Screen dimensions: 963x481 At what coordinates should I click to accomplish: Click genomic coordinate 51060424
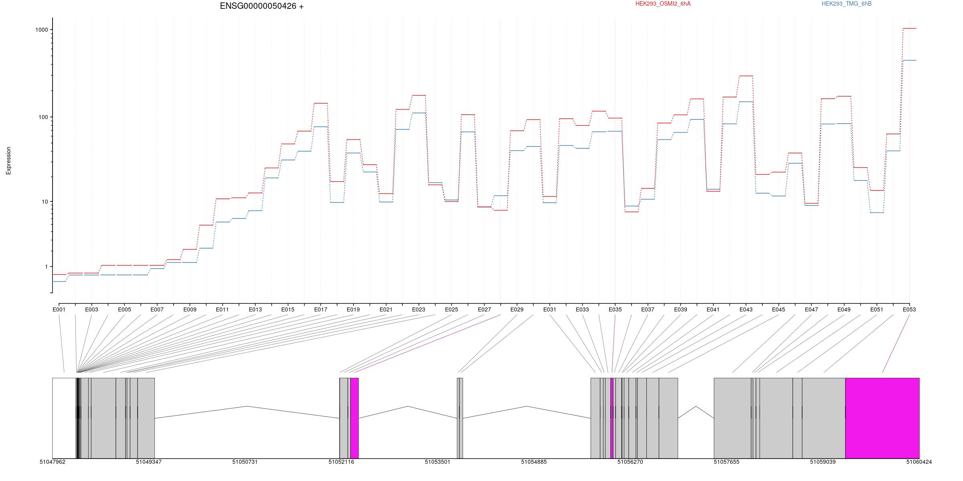(x=919, y=462)
